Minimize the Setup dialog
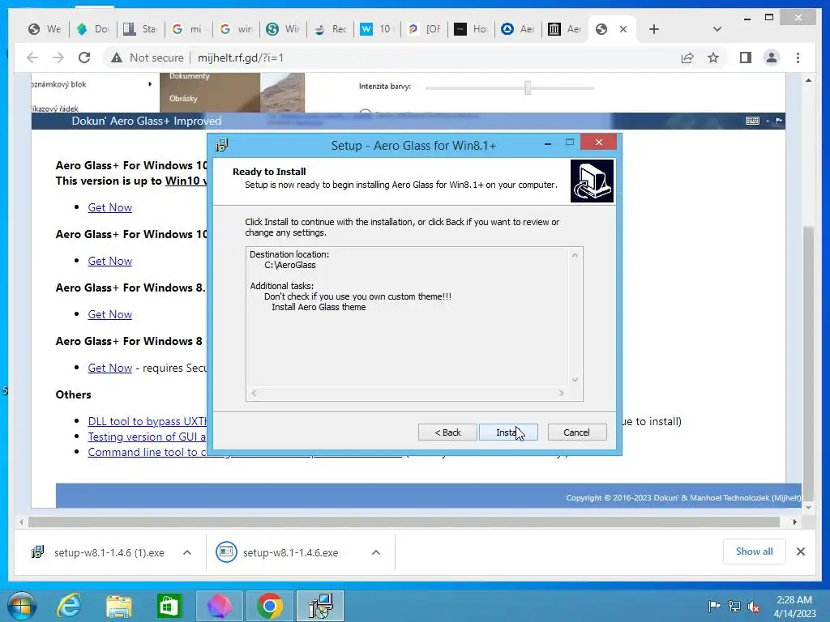Image resolution: width=830 pixels, height=622 pixels. [x=548, y=143]
